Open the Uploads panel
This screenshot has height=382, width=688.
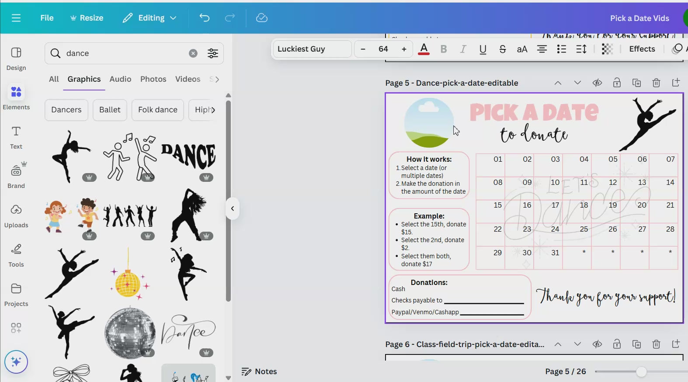tap(16, 215)
